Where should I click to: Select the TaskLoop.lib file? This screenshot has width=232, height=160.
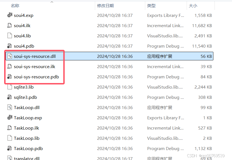click(x=26, y=138)
